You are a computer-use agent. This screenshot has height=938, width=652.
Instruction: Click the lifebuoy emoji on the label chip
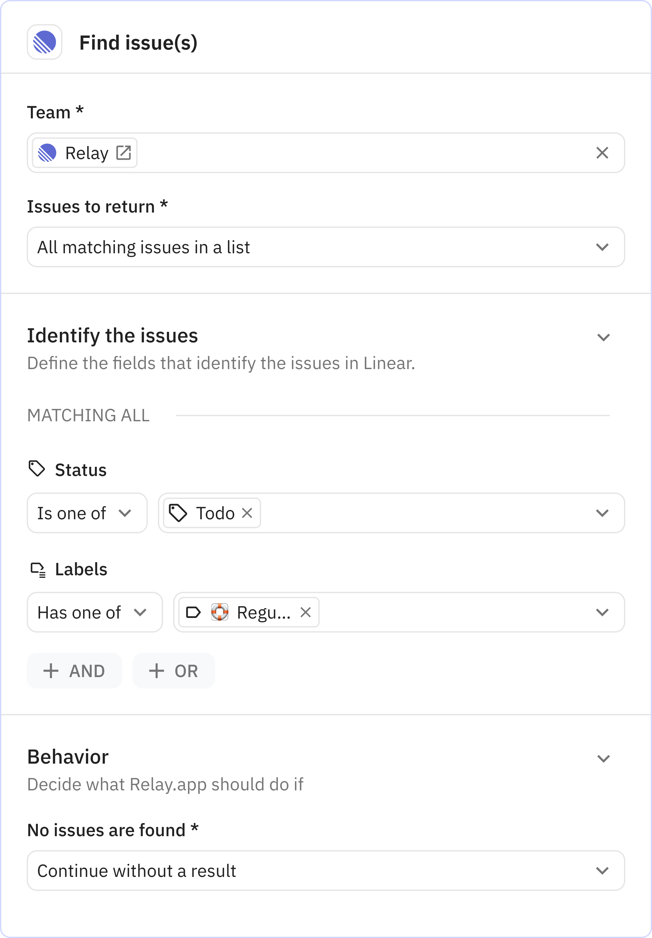point(219,612)
